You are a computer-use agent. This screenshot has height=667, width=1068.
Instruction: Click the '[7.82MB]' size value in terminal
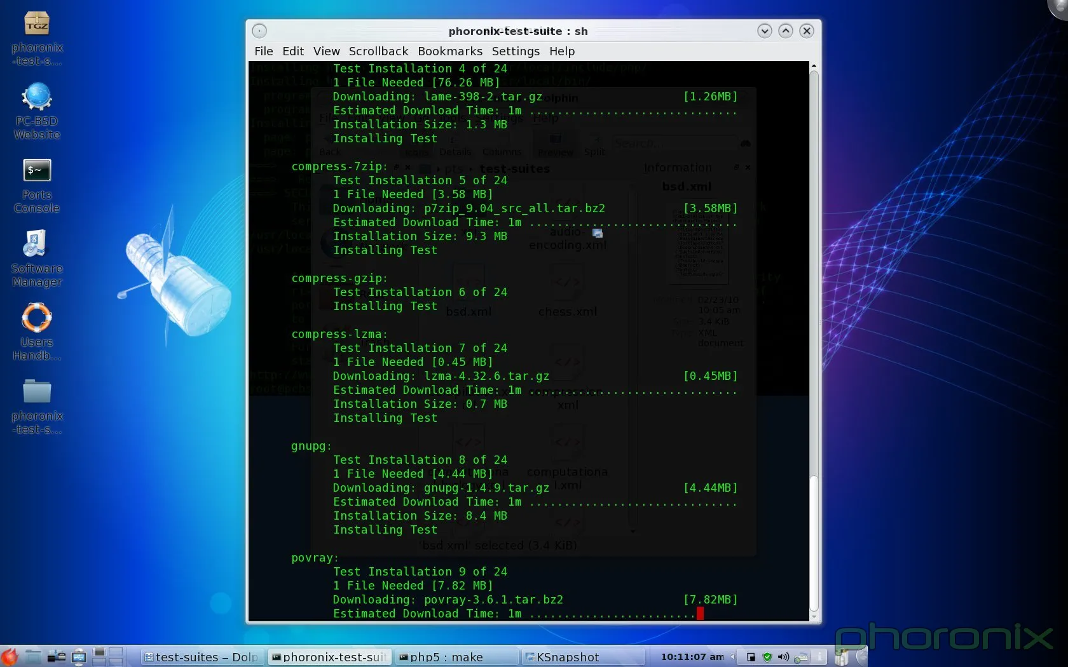[x=711, y=600]
